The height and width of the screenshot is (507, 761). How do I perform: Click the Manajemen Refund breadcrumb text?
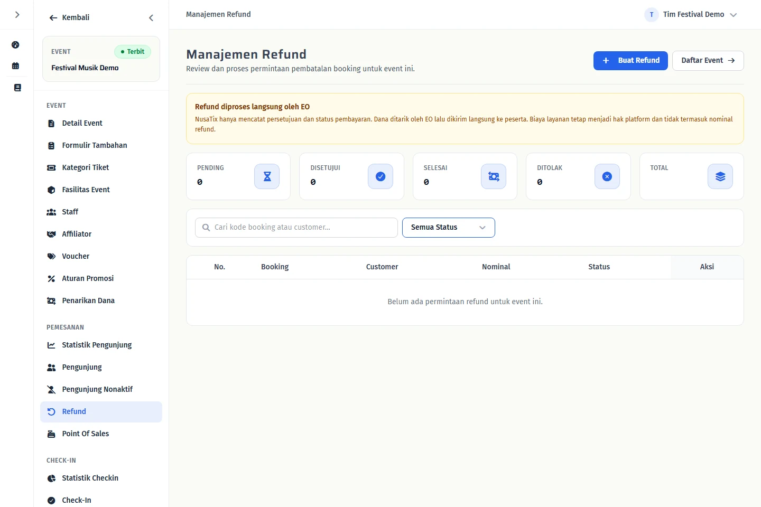tap(218, 14)
